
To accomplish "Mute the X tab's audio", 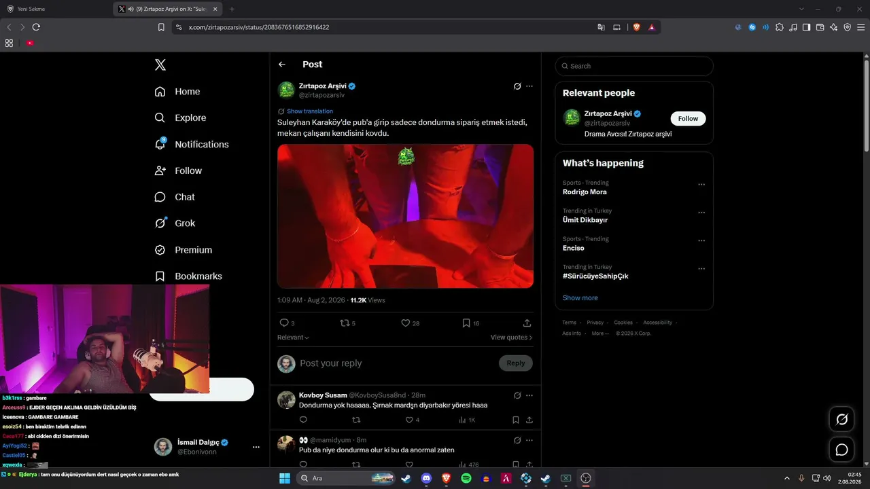I will point(130,9).
